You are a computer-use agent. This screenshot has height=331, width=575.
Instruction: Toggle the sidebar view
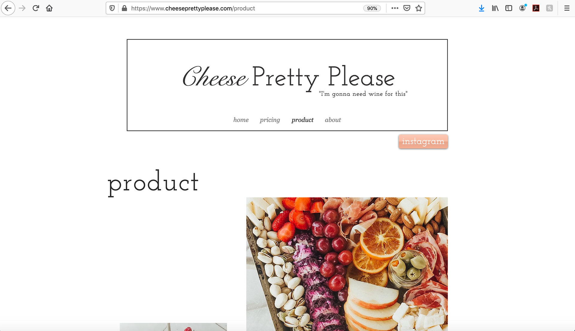pos(509,8)
